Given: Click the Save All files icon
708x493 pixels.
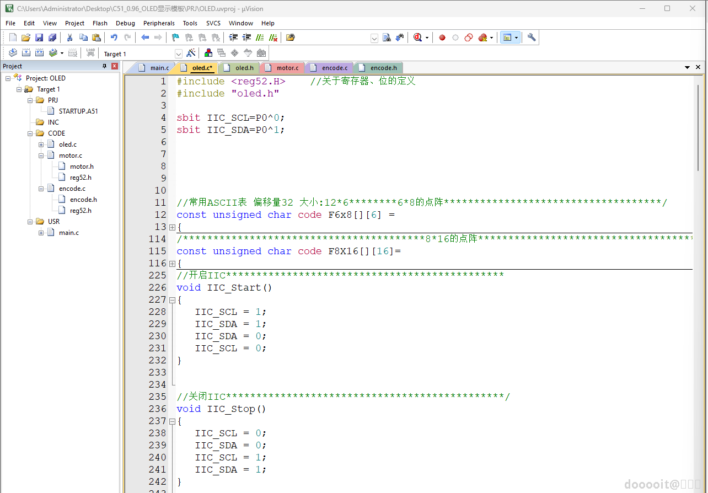Looking at the screenshot, I should (52, 37).
